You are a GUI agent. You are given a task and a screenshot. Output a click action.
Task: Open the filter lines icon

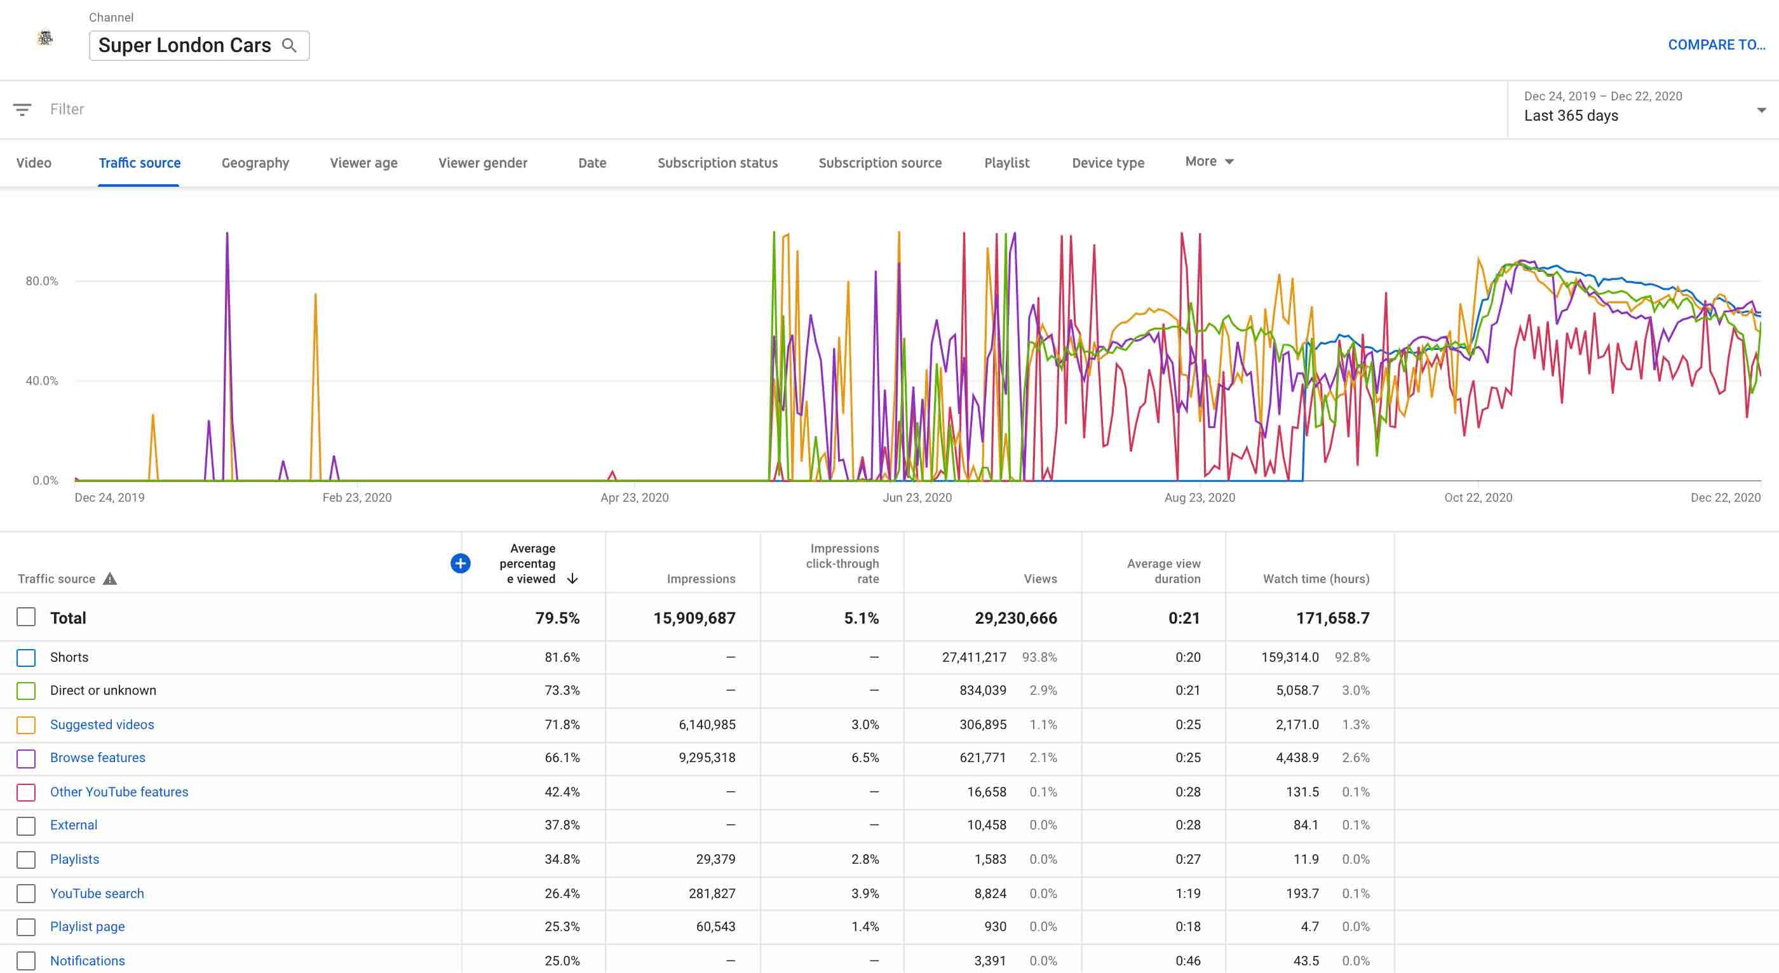(22, 109)
